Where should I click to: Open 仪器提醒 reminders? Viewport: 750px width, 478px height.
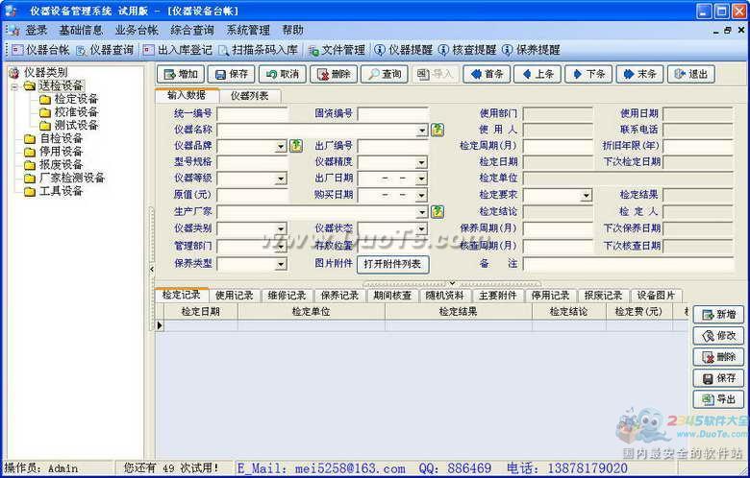(404, 50)
